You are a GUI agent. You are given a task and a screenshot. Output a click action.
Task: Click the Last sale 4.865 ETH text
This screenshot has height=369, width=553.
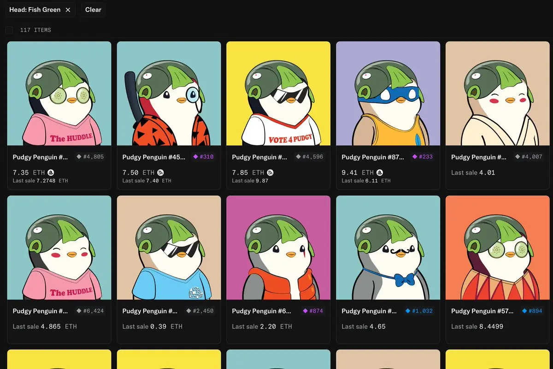pos(45,326)
